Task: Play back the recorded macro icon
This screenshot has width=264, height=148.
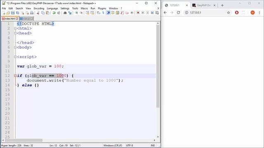Action: pyautogui.click(x=148, y=13)
